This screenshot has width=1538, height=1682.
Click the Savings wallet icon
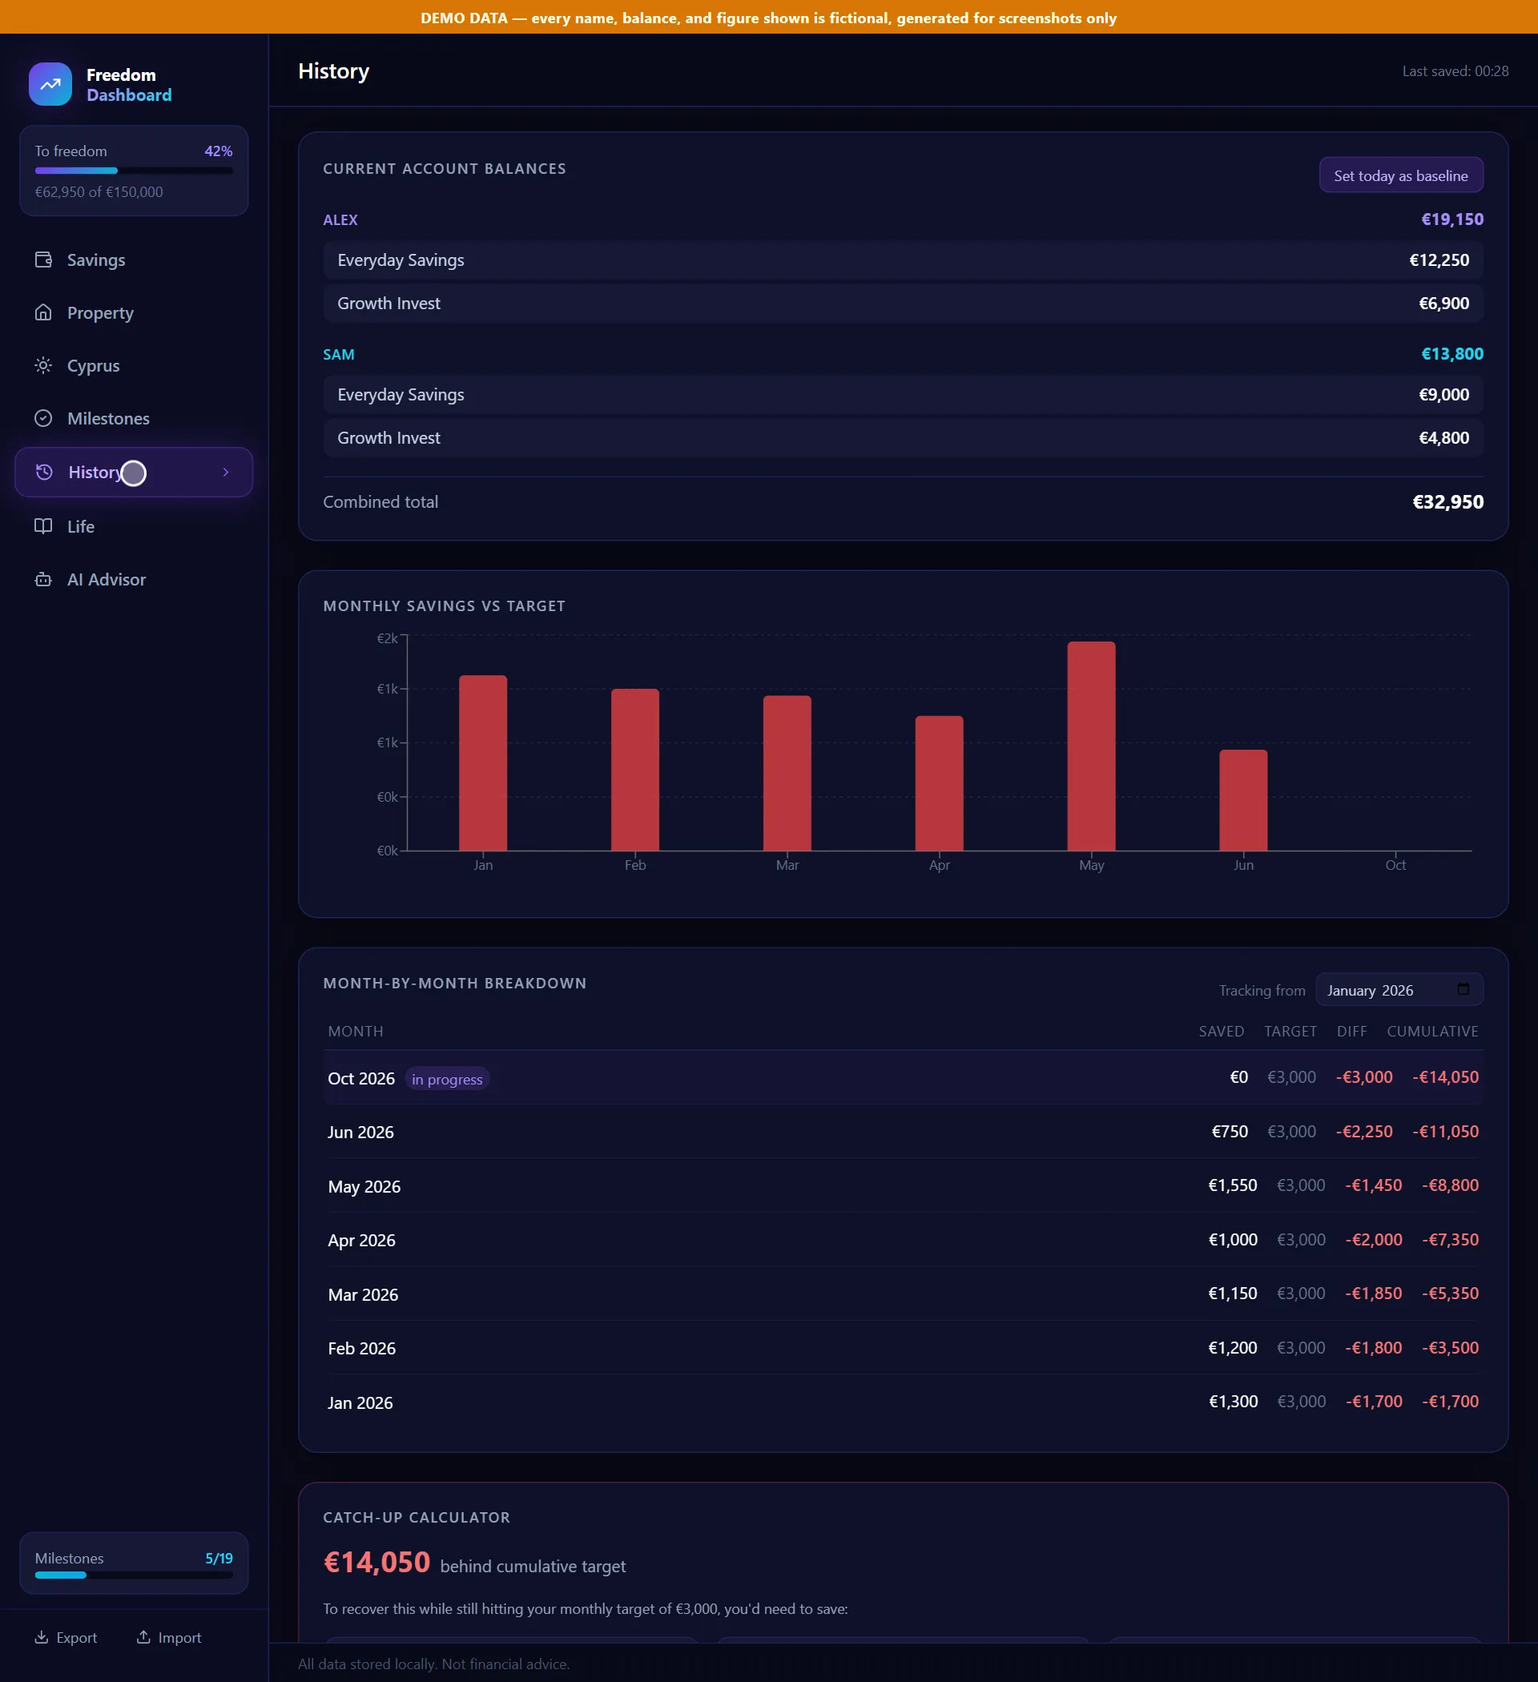[x=43, y=260]
